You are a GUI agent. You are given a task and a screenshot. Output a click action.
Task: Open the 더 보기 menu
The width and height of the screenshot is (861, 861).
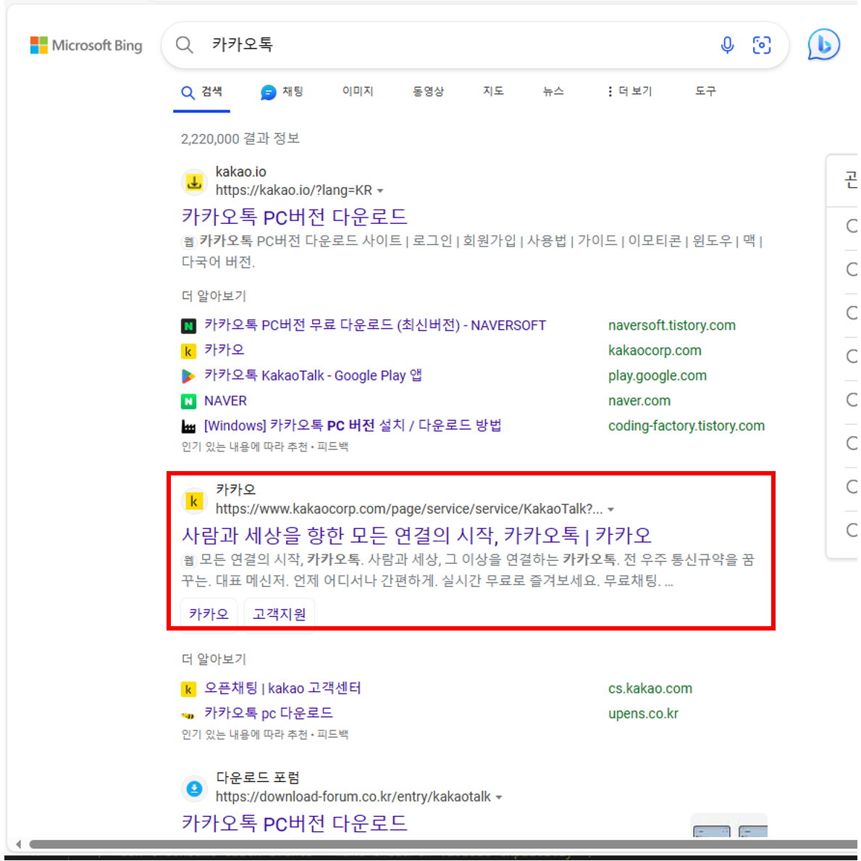coord(629,91)
